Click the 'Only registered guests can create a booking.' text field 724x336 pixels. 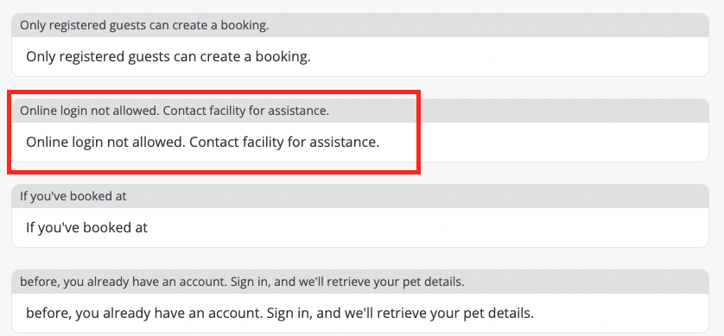click(x=359, y=57)
